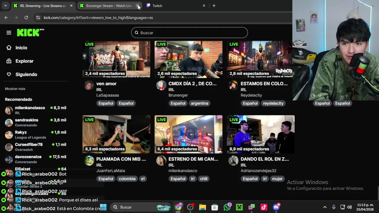Open recommended channel Rakyz
The height and width of the screenshot is (213, 379).
click(x=36, y=135)
